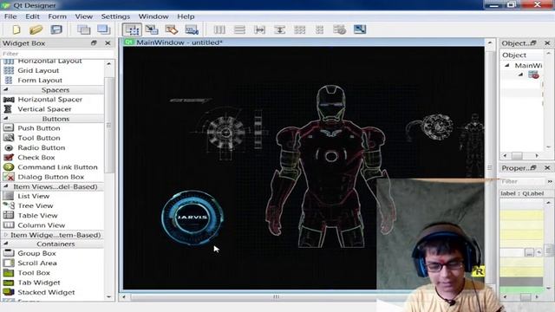
Task: Click the JARVIS label on the form
Action: tap(193, 218)
